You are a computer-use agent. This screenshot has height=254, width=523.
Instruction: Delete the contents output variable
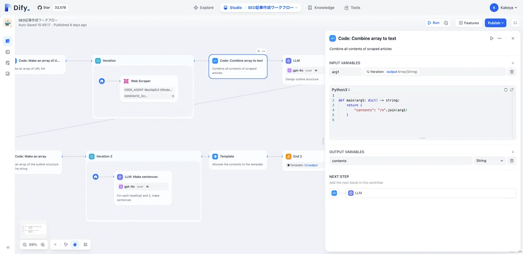click(511, 161)
